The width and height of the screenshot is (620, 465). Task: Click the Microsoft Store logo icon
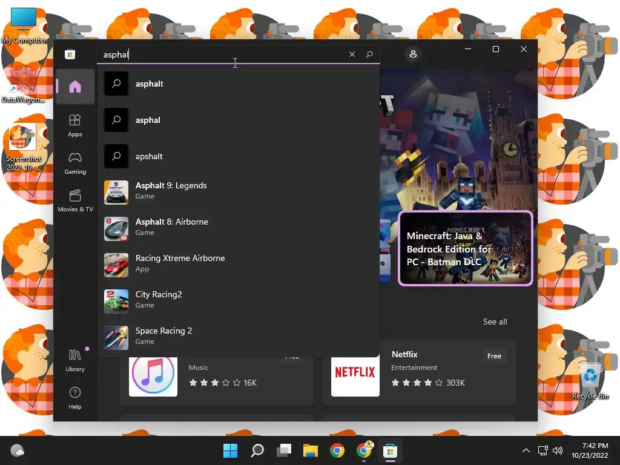(x=70, y=54)
